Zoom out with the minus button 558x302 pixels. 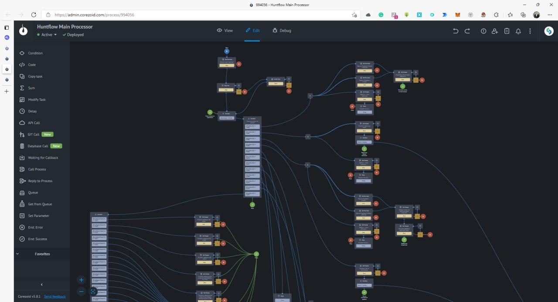click(81, 292)
